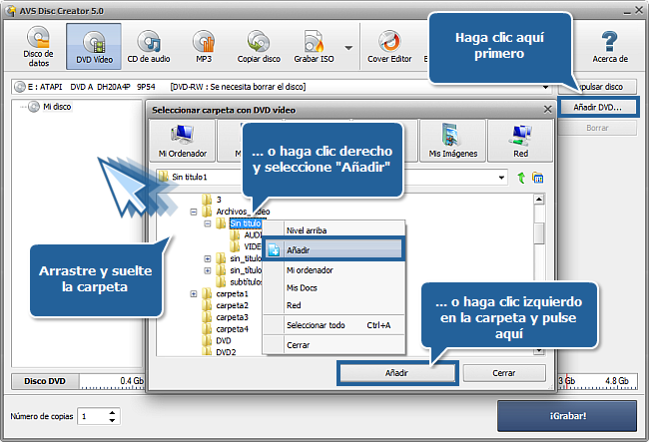
Task: Select the carpeta1 folder
Action: tap(232, 294)
